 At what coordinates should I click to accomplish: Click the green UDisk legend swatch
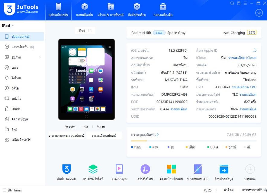click(208, 147)
